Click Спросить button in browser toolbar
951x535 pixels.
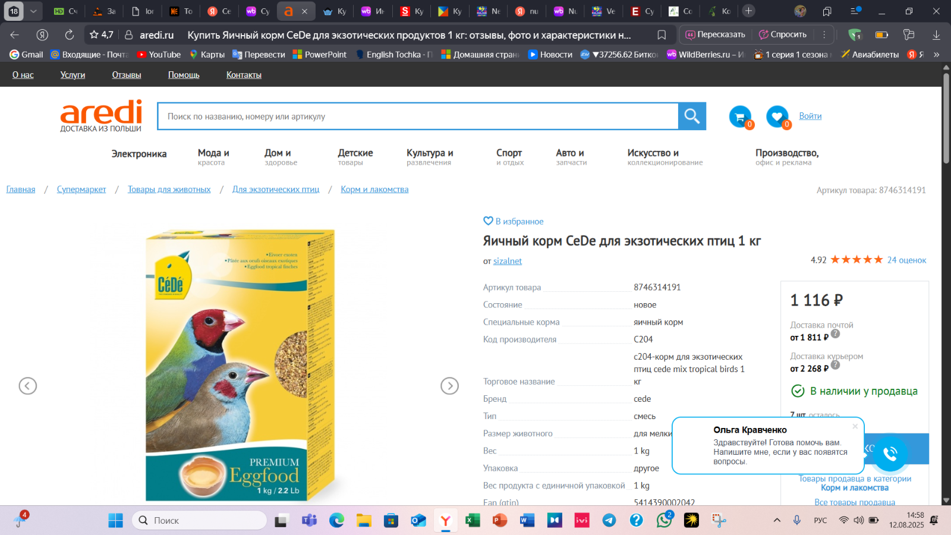tap(783, 34)
